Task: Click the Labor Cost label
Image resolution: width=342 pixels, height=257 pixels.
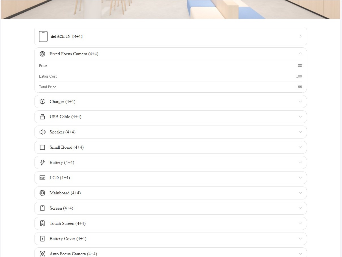Action: point(48,76)
